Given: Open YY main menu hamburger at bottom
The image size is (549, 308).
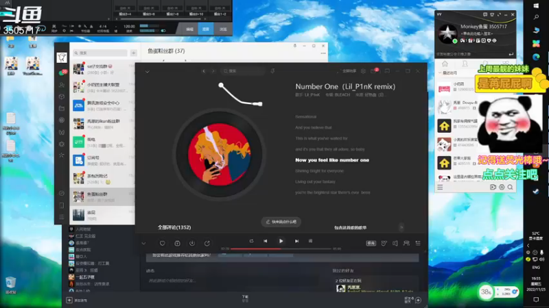Looking at the screenshot, I should point(440,188).
